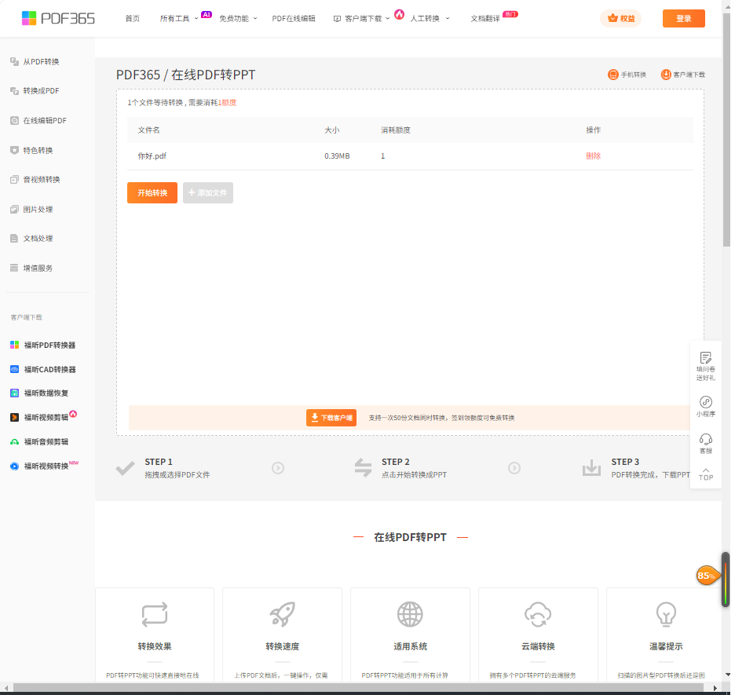Viewport: 735px width, 695px height.
Task: Expand the 免费功能 dropdown menu
Action: click(238, 18)
